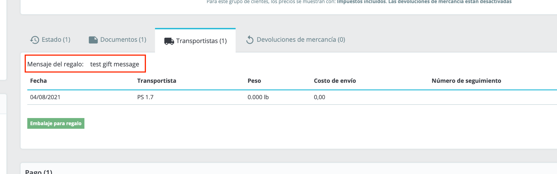
Task: Click the Documentos file icon
Action: coord(93,40)
